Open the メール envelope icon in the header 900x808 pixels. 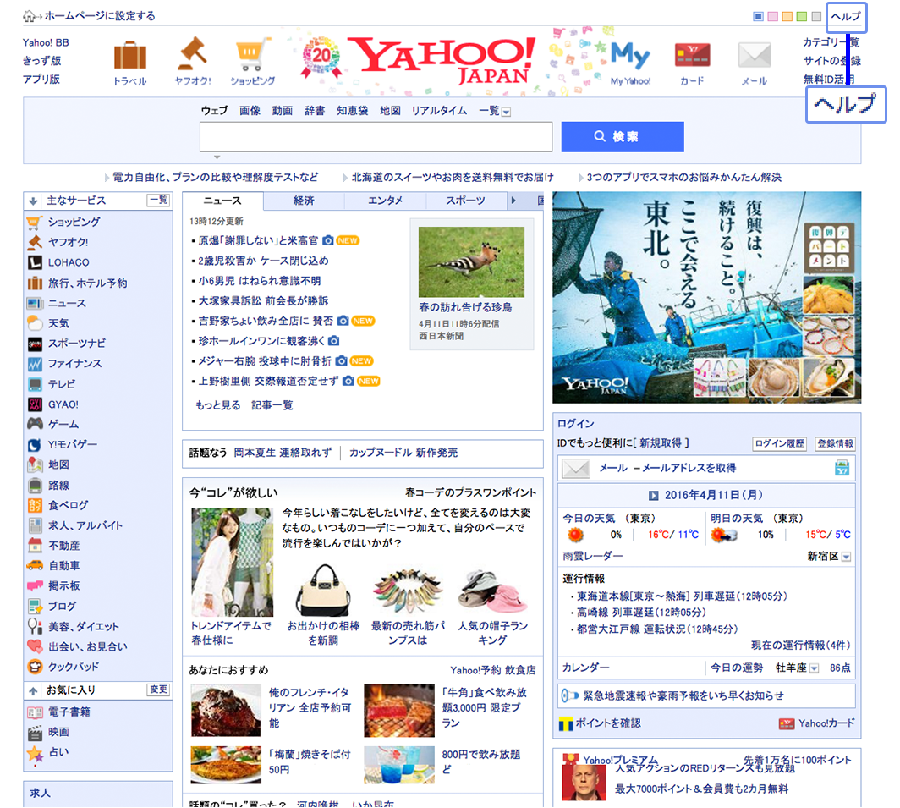click(755, 56)
